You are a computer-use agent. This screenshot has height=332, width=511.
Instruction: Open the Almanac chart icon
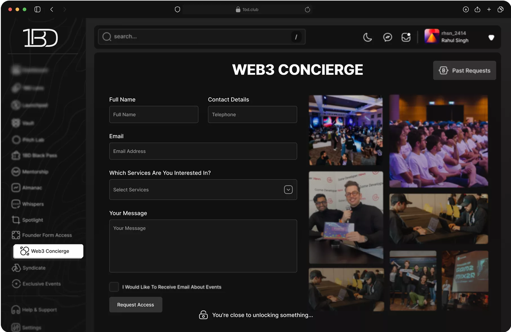16,188
